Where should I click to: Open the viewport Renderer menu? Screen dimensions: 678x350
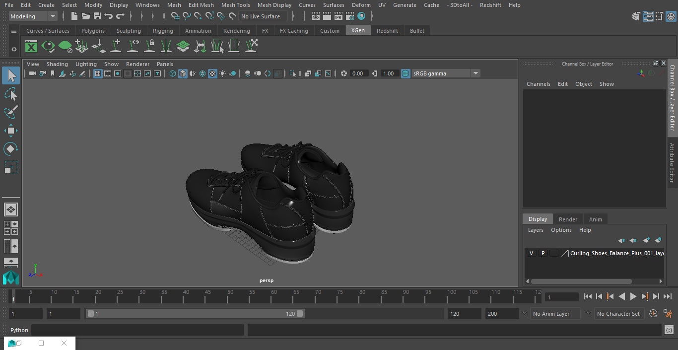[137, 64]
